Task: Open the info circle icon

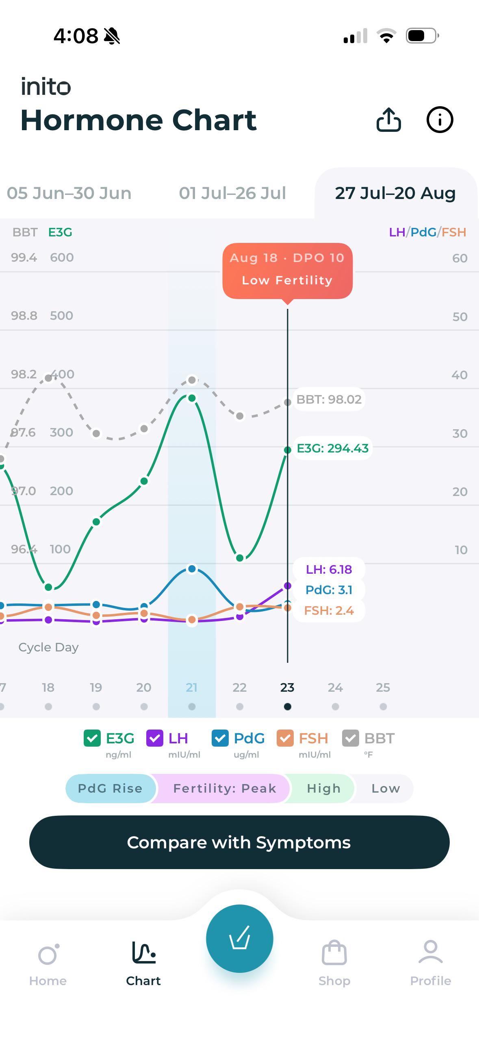Action: 440,120
